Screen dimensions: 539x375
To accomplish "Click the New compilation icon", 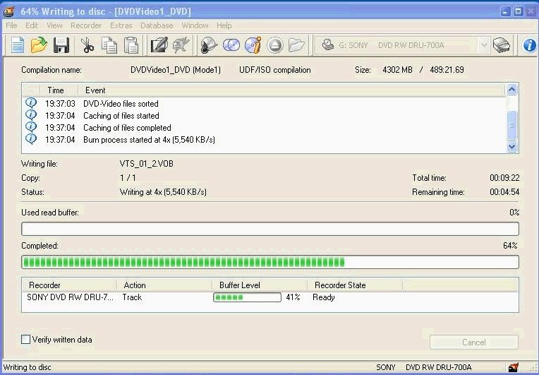I will click(x=18, y=45).
